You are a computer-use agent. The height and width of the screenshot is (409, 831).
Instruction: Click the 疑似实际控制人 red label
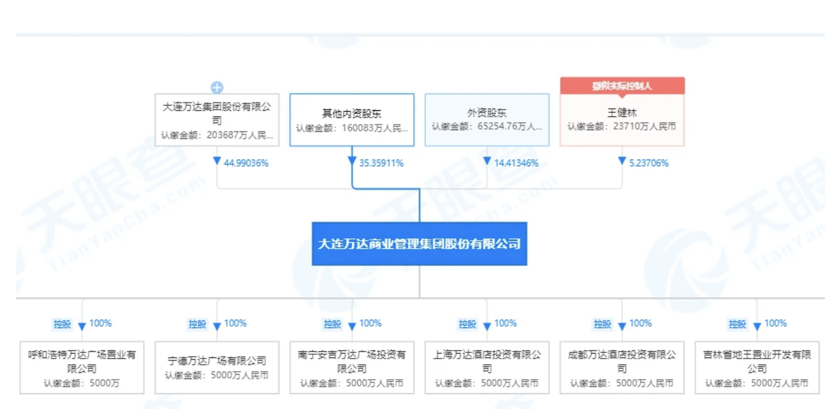coord(622,86)
